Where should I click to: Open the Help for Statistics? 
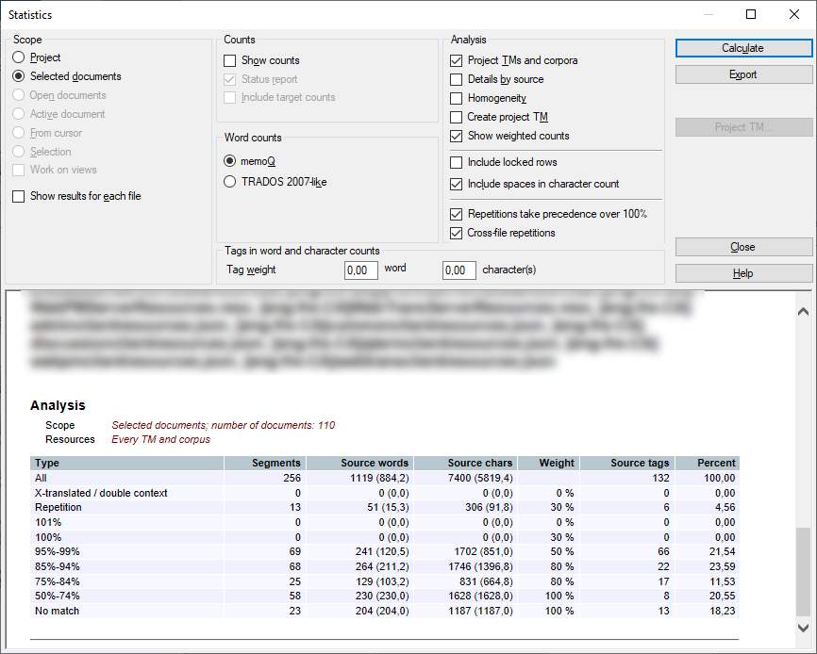click(x=743, y=273)
